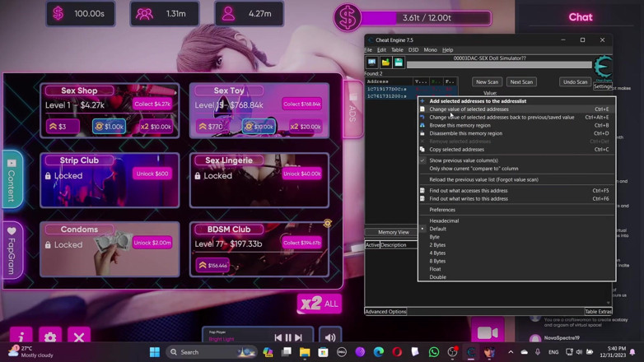Click the followers group icon showing 1.31m
Screen dimensions: 644x362
click(x=144, y=14)
